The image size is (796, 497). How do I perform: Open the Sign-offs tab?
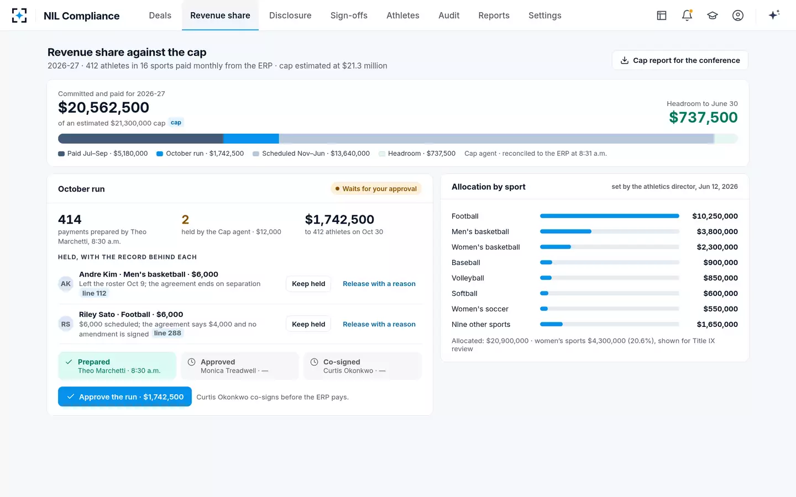[349, 15]
